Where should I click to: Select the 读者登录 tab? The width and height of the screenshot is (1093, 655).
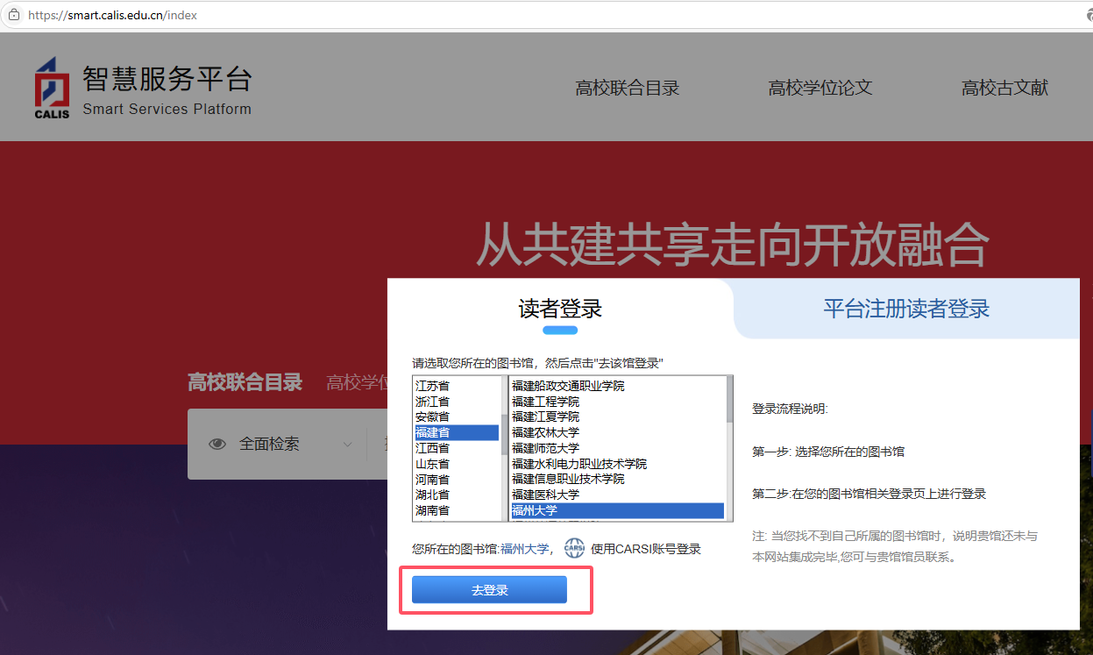(x=560, y=309)
